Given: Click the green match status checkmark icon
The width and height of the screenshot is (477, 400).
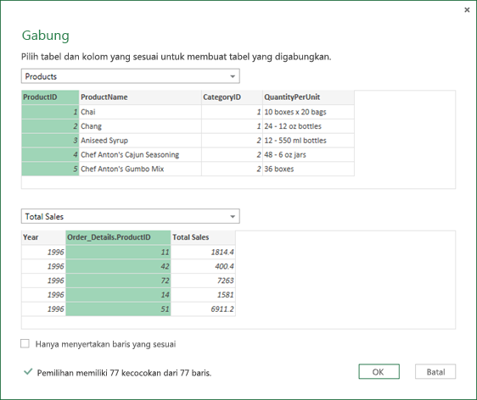Looking at the screenshot, I should coord(28,372).
